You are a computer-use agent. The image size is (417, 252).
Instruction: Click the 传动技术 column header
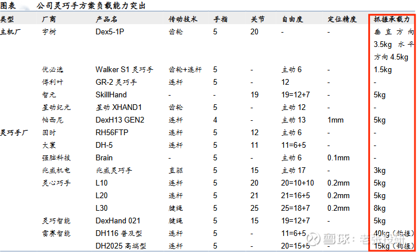point(183,19)
